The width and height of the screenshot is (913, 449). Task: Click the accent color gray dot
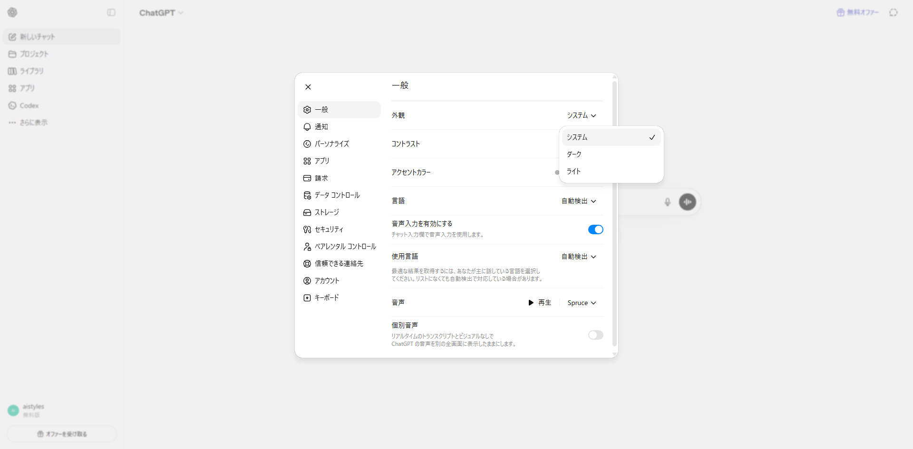pyautogui.click(x=557, y=172)
